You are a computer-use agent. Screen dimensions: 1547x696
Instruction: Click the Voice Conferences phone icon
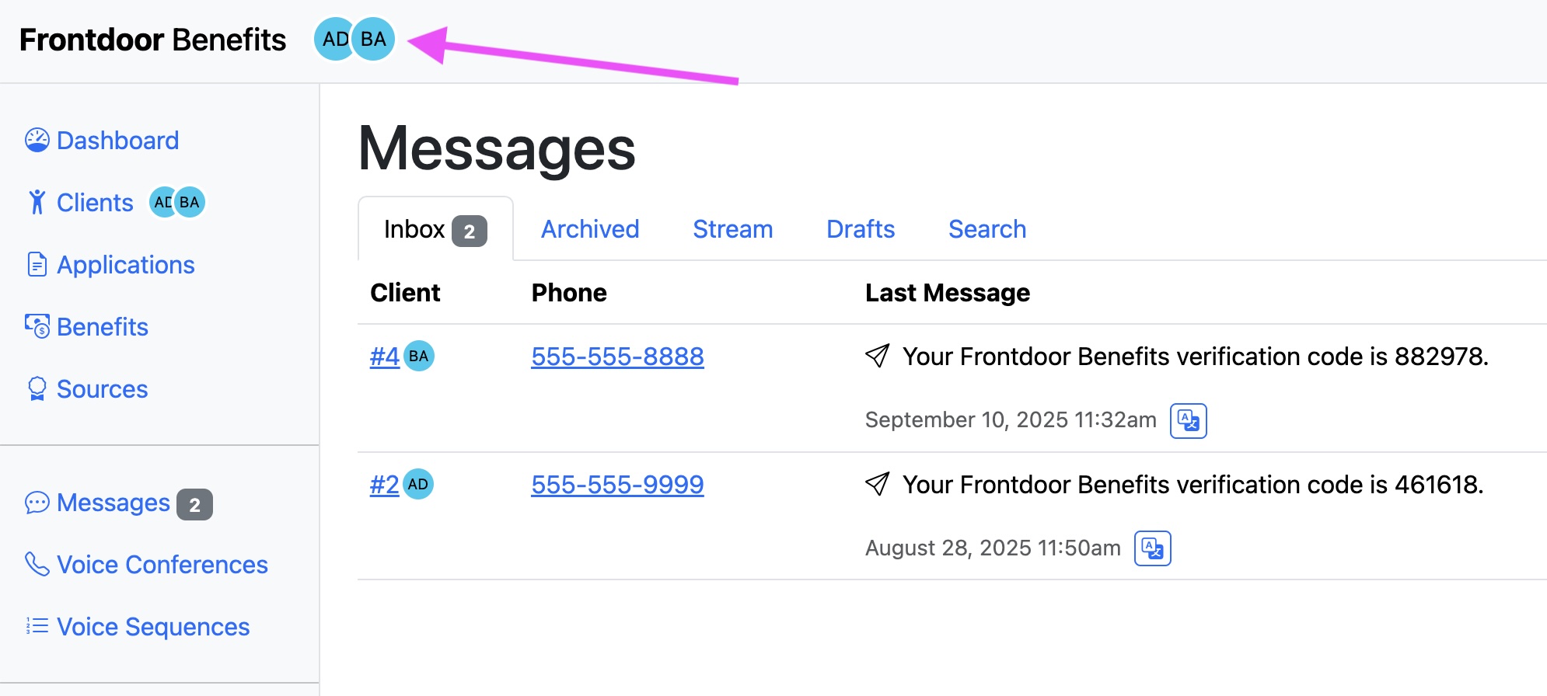pyautogui.click(x=37, y=564)
